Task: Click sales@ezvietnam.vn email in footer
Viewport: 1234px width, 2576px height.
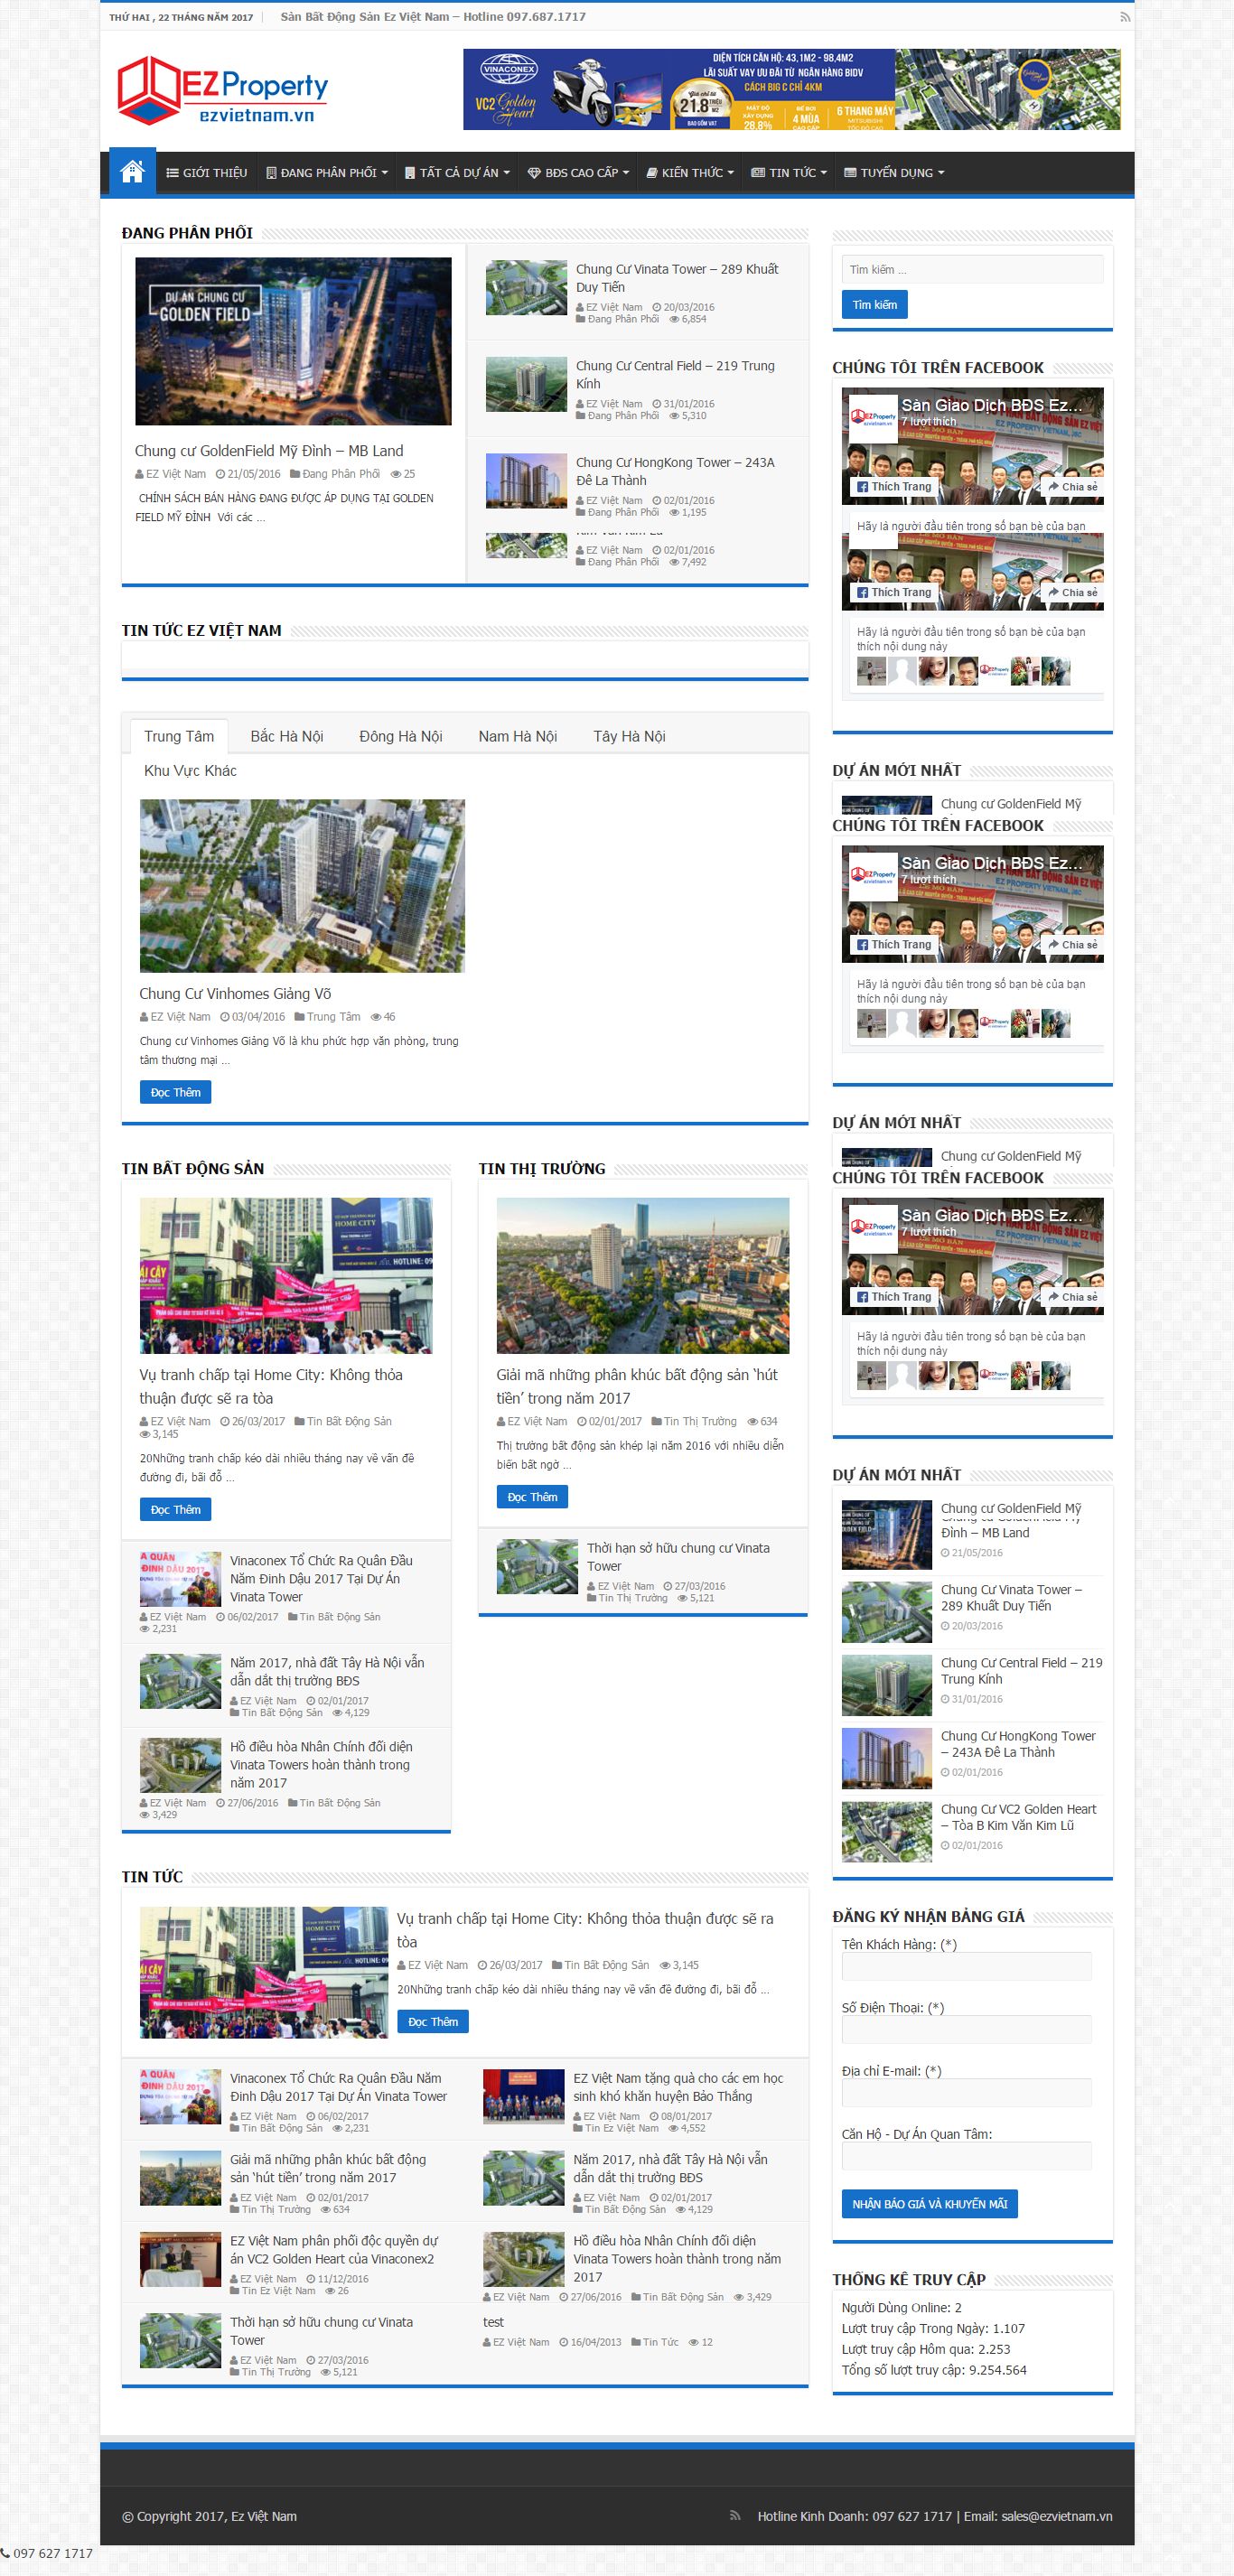Action: (x=1057, y=2516)
